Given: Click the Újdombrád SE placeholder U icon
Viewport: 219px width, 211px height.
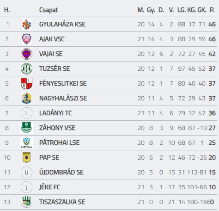Looking at the screenshot, I should click(x=26, y=173).
